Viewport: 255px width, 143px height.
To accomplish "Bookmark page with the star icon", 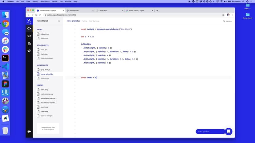I will coord(223,15).
